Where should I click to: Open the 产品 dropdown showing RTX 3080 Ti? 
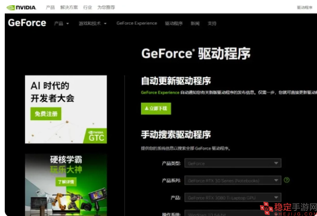click(233, 197)
